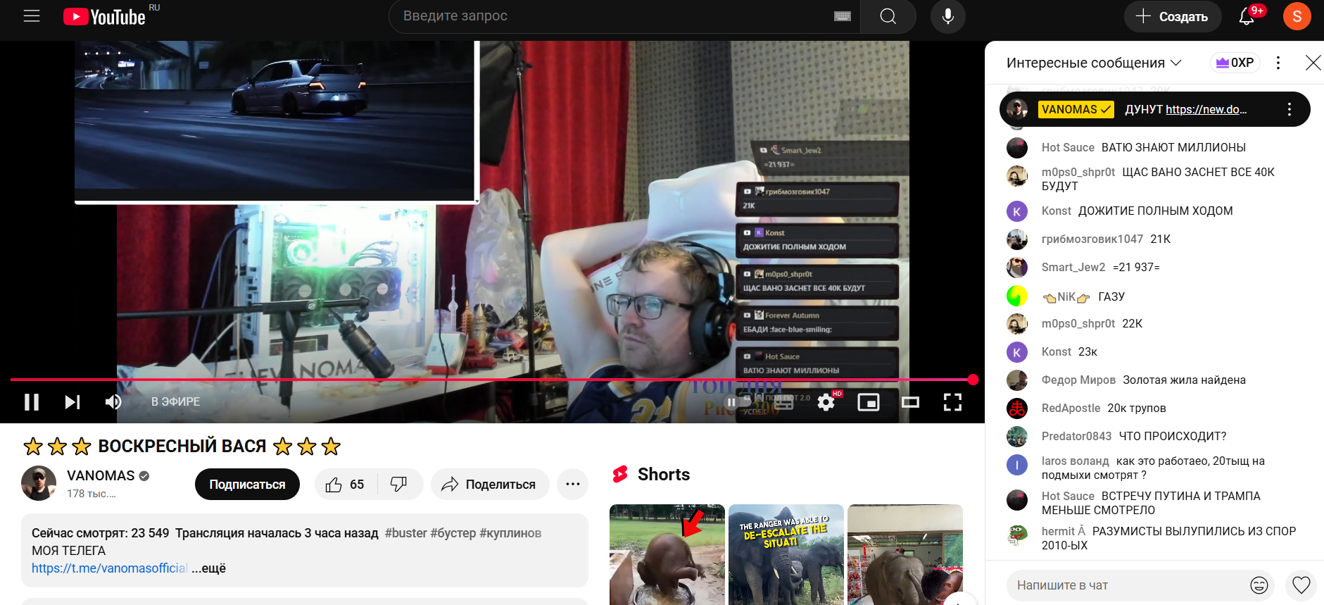Image resolution: width=1324 pixels, height=605 pixels.
Task: Click the 'Создать' create button
Action: coord(1173,16)
